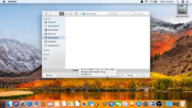Choose Background Images (*.png) filter
Viewport: 192px width, 108px height.
pos(98,72)
